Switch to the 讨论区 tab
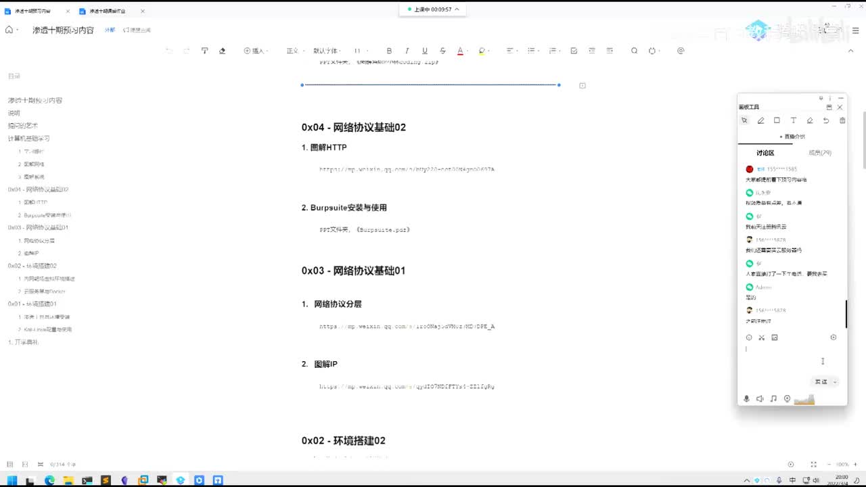 point(765,153)
